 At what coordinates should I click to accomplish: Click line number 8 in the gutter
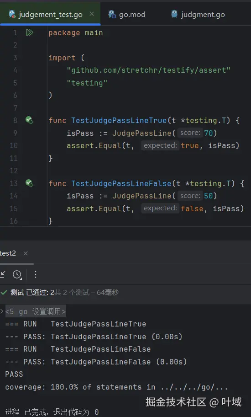[15, 120]
